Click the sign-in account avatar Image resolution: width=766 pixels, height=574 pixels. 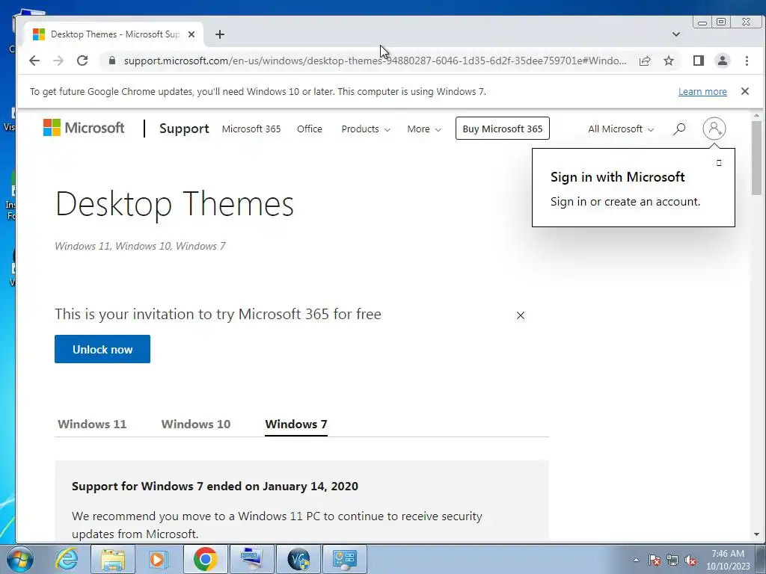(714, 129)
